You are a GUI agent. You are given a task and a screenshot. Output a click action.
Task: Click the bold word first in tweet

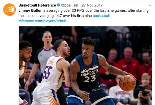point(80,16)
